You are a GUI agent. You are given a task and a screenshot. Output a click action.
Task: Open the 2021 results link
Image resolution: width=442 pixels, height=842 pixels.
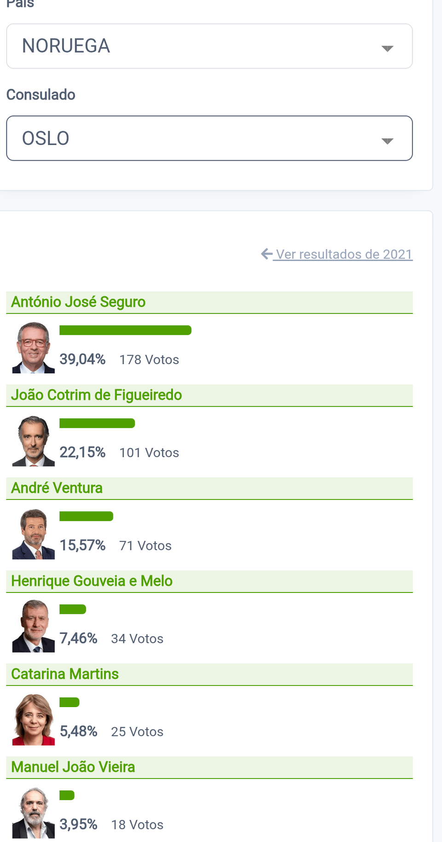[343, 254]
